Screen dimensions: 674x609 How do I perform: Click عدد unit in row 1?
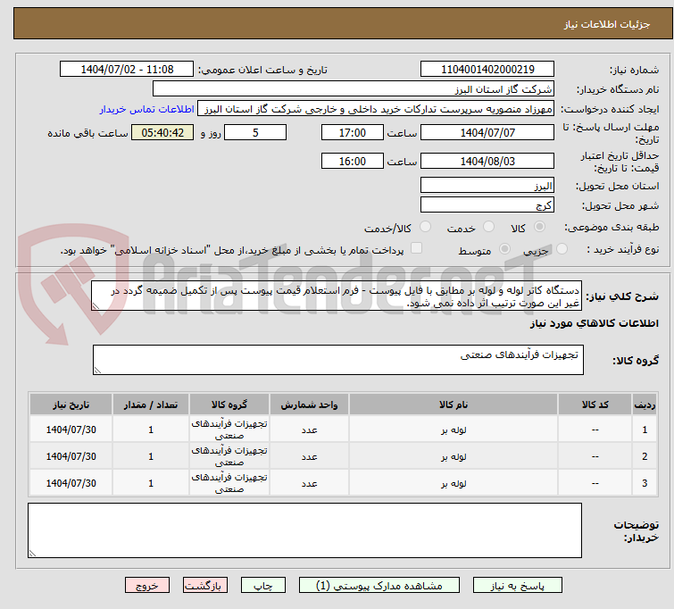pyautogui.click(x=310, y=430)
